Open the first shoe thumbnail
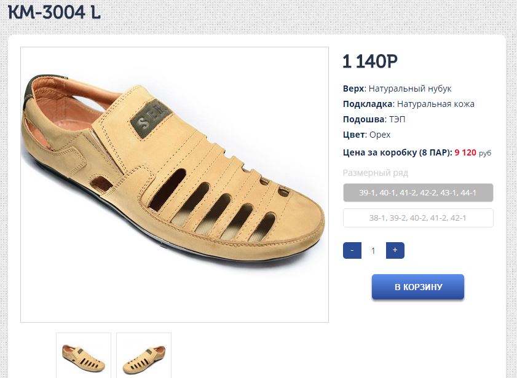 point(84,356)
